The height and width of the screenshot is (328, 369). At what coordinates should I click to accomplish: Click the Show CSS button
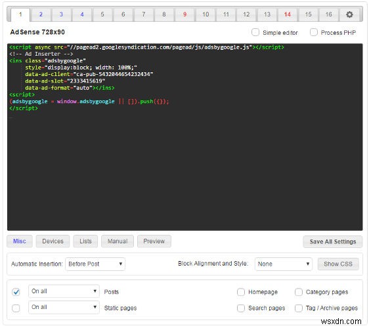[338, 264]
